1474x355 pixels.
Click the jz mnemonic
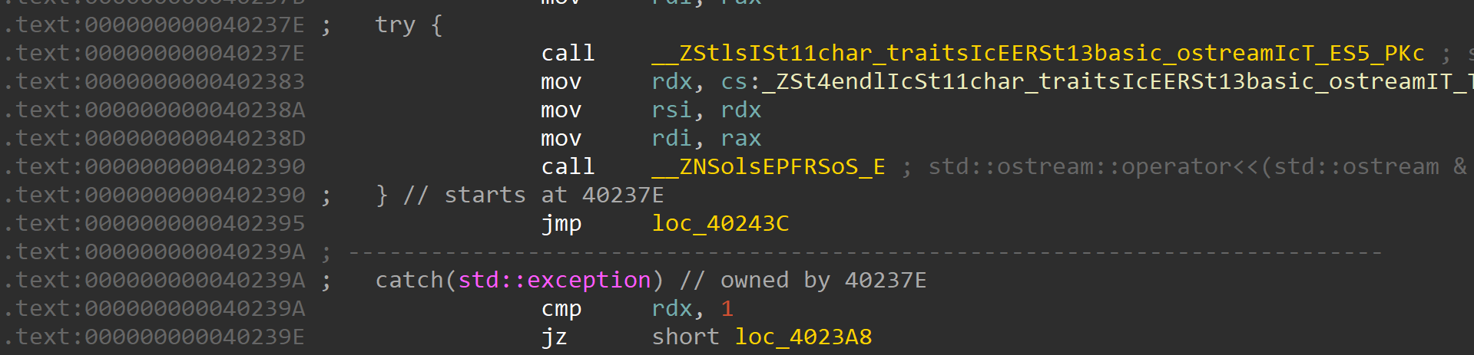(x=554, y=337)
